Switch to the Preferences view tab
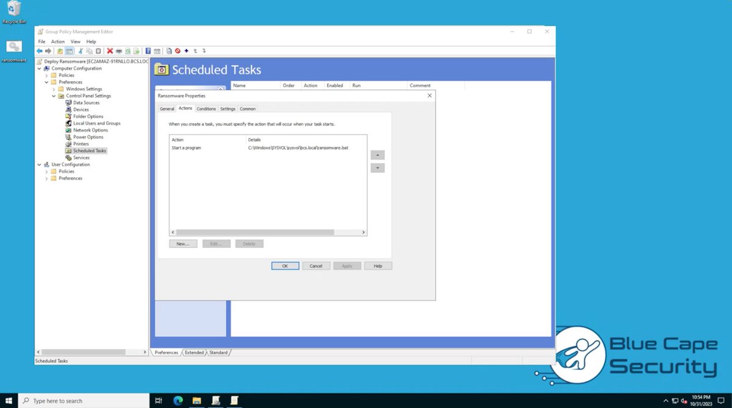This screenshot has width=732, height=408. pos(166,353)
